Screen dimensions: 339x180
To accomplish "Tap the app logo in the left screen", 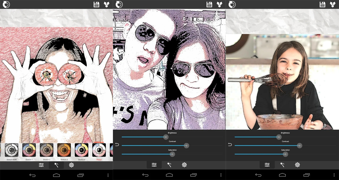I will [x=6, y=4].
